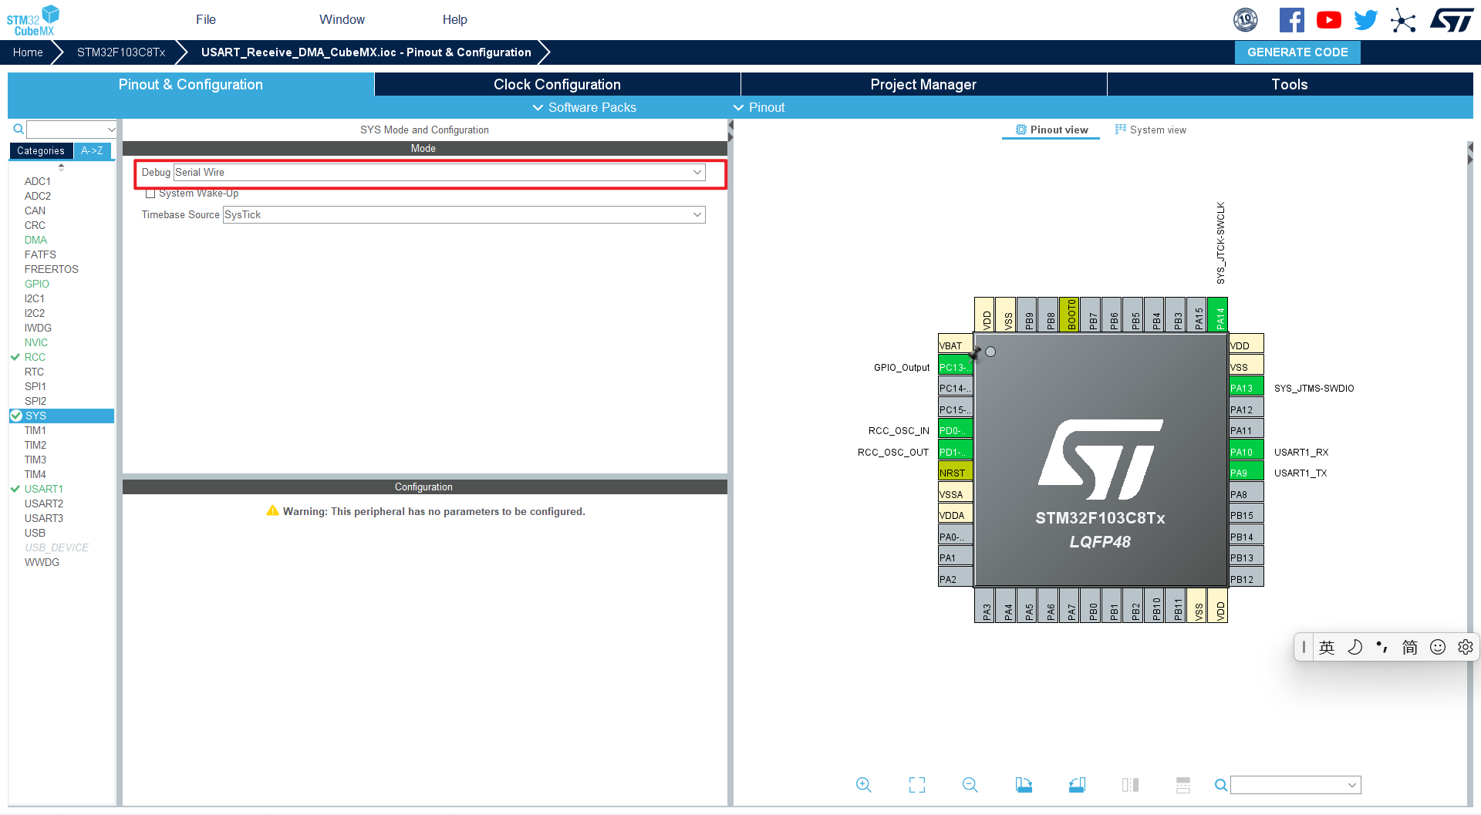Select RCC in the peripheral list
This screenshot has height=815, width=1481.
click(x=35, y=357)
